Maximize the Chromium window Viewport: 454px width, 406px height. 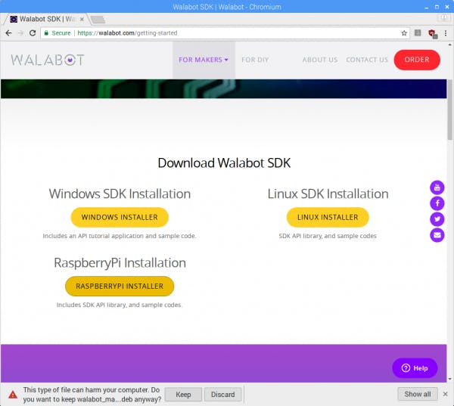437,7
